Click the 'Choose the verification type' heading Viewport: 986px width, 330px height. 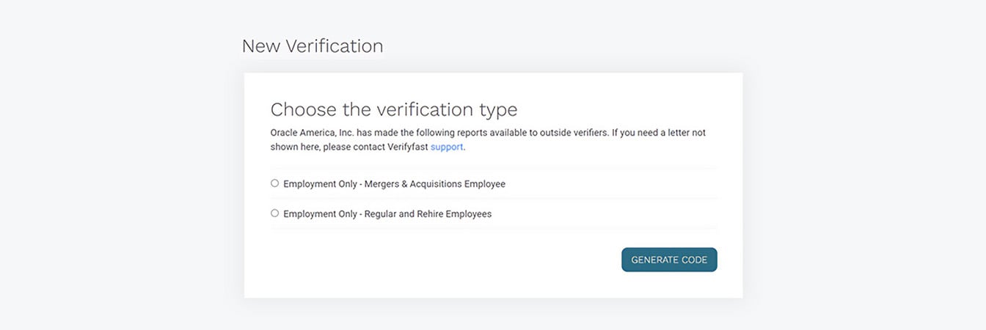pyautogui.click(x=394, y=110)
